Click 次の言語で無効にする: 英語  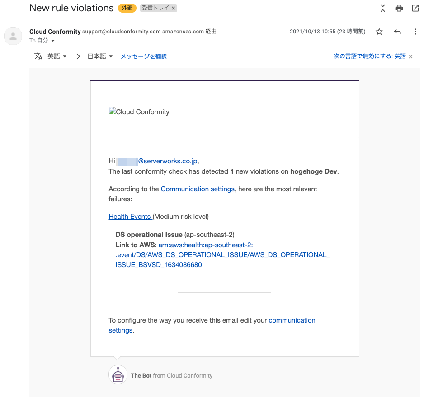click(369, 56)
